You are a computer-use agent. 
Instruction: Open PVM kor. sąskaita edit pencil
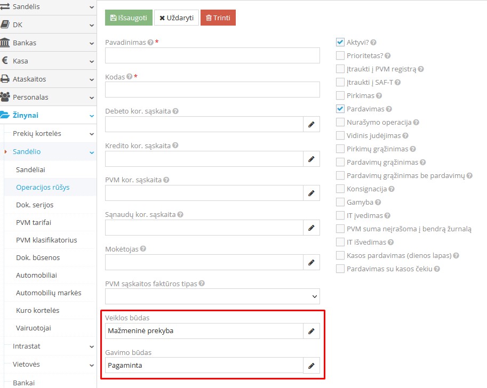tap(312, 193)
